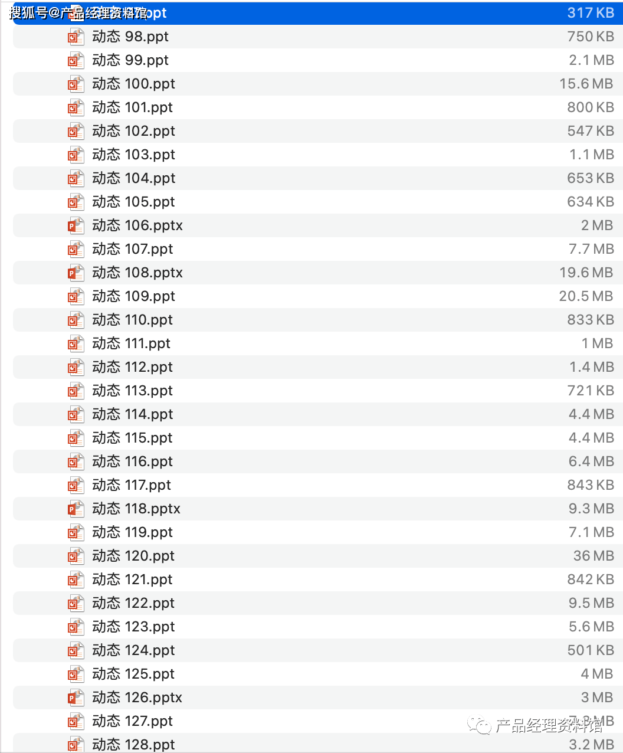
Task: Click the file icon next to 动态 126.pptx
Action: [x=76, y=697]
